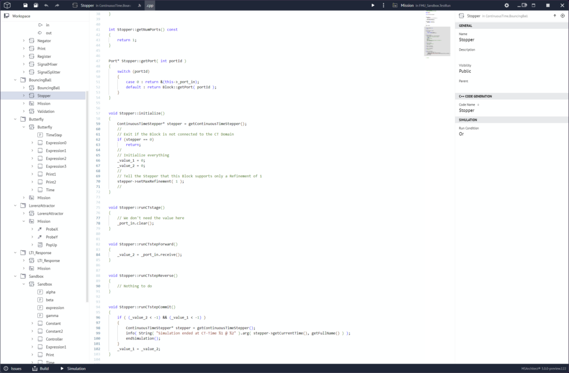Collapse the Butterfly folder
The width and height of the screenshot is (569, 373).
point(15,119)
